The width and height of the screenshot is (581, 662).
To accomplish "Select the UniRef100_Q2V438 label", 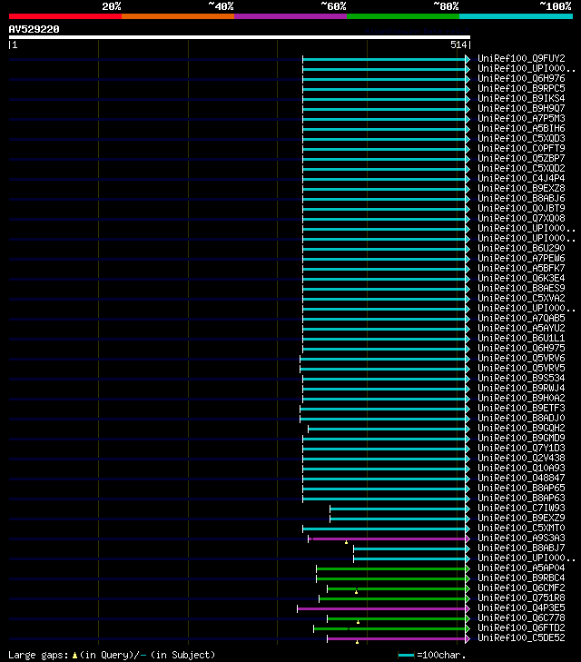I will (x=521, y=458).
